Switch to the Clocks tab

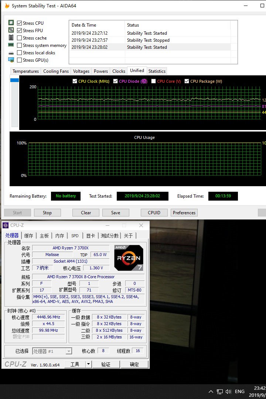[119, 71]
